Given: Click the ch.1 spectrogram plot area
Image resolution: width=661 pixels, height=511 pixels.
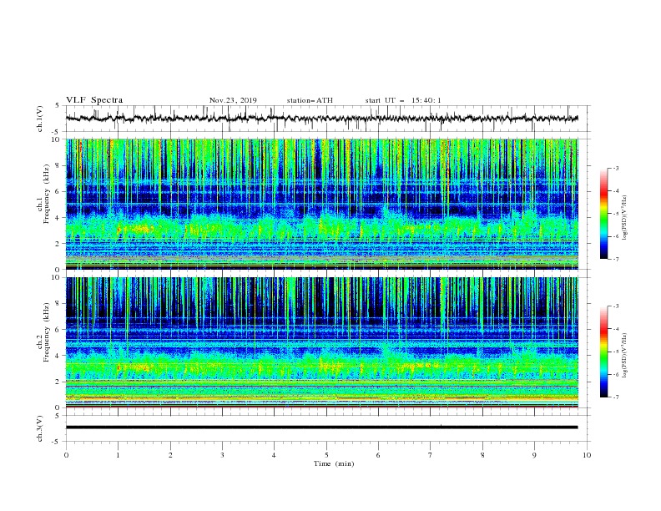Looking at the screenshot, I should (322, 204).
